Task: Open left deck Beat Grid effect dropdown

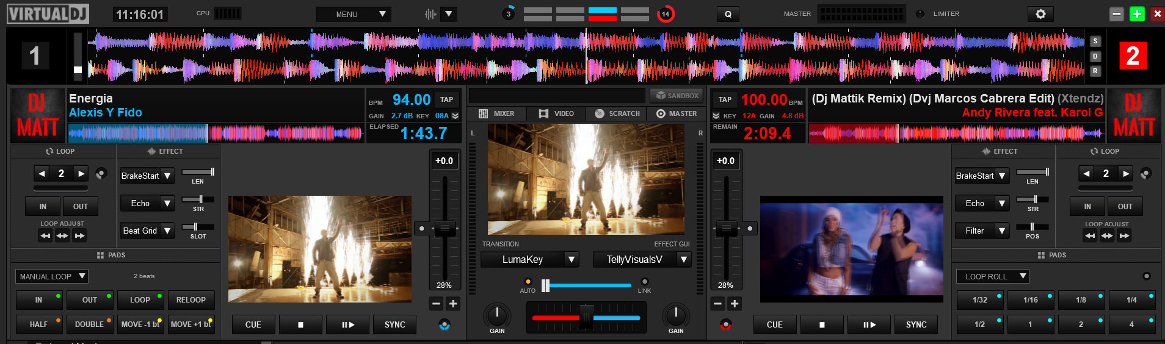Action: tap(148, 231)
